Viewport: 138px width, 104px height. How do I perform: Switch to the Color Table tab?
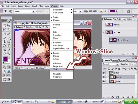pos(118,19)
